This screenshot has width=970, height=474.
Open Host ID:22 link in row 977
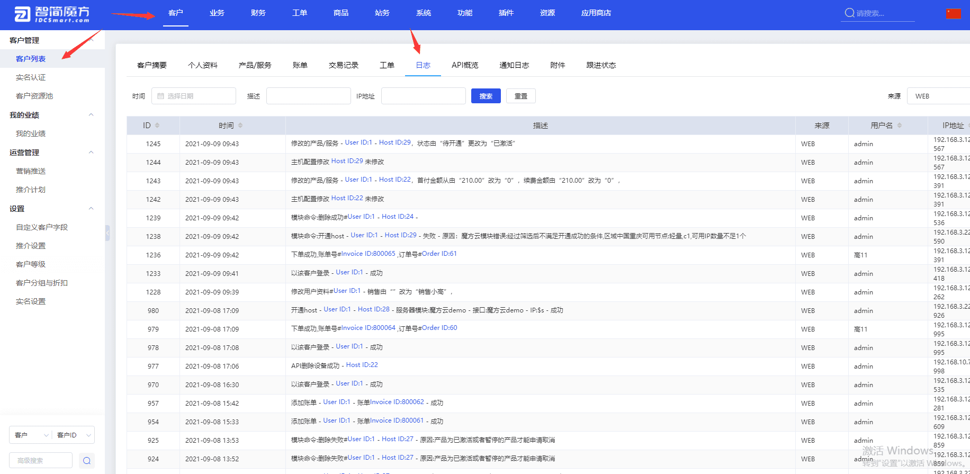[x=362, y=365]
